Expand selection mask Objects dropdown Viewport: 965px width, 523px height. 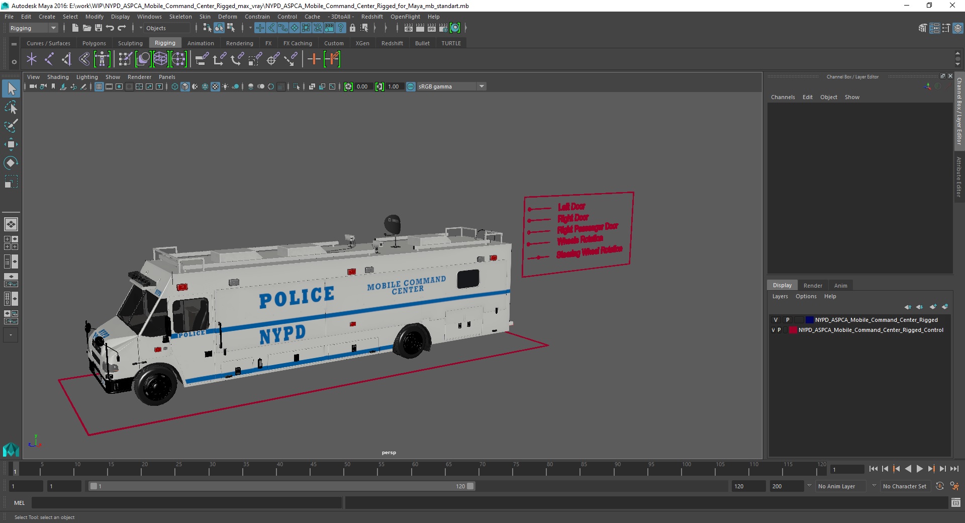pyautogui.click(x=141, y=28)
